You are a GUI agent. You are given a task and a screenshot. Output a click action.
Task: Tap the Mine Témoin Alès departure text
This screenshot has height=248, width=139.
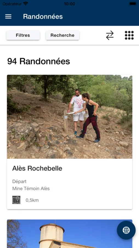tap(31, 188)
